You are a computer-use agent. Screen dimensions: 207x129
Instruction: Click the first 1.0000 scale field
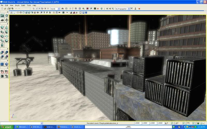coord(138,123)
